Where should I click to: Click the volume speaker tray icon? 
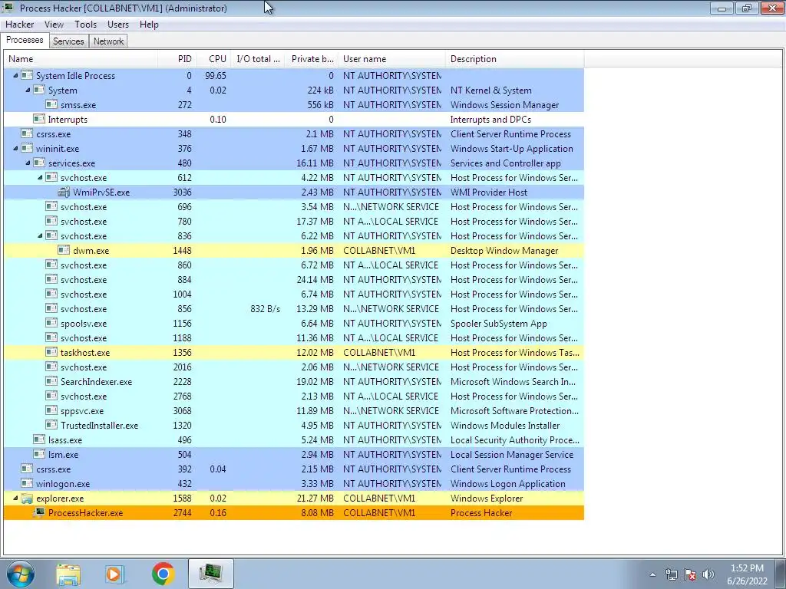click(708, 574)
